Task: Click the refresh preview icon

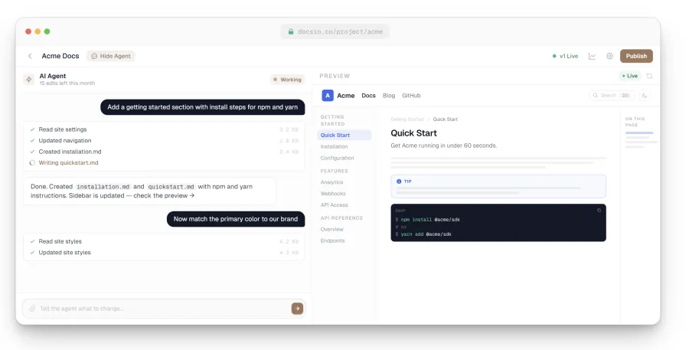Action: 649,76
